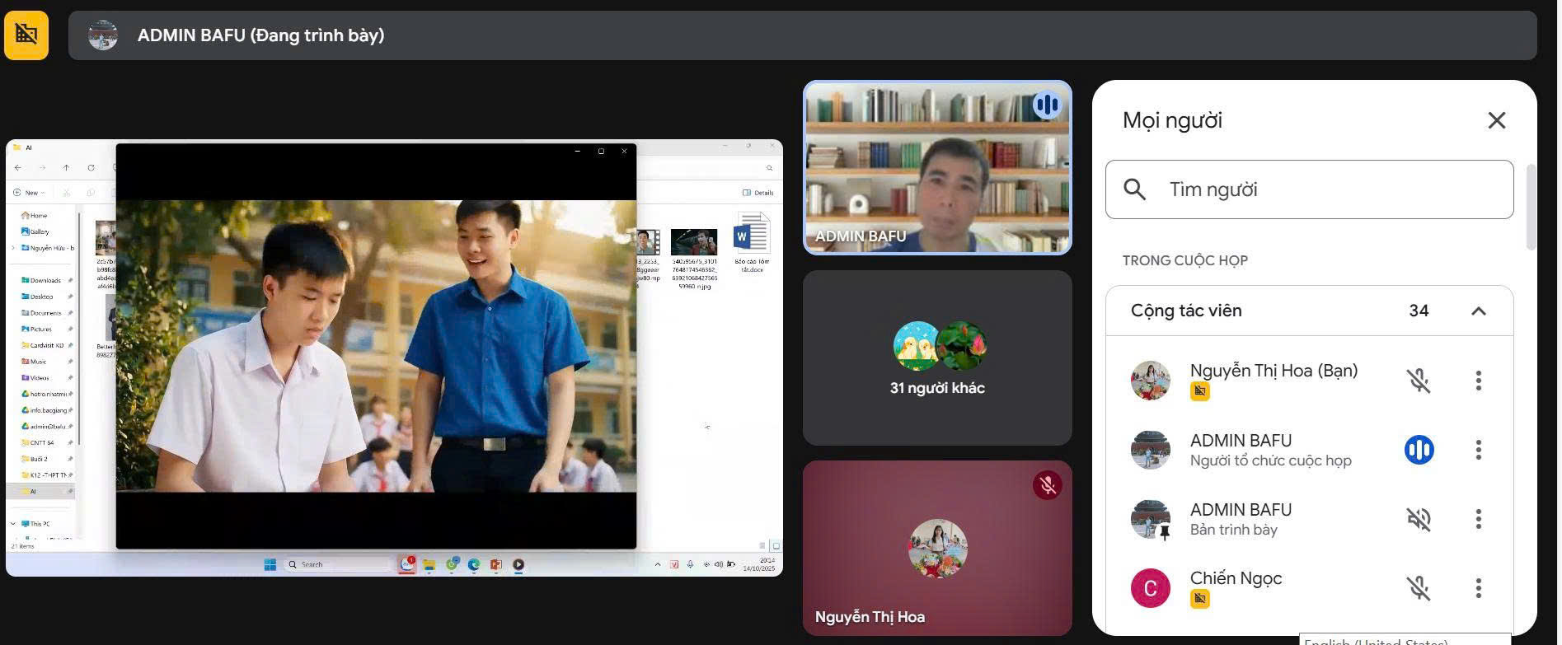Click the 31 người khác tile
The image size is (1562, 645).
937,358
